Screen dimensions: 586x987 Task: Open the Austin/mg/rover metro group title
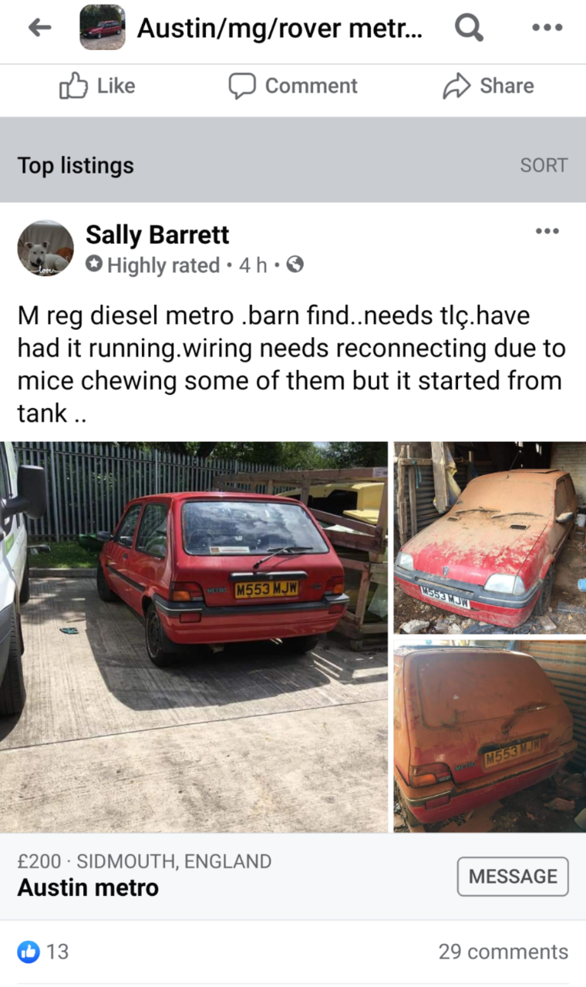[x=280, y=29]
